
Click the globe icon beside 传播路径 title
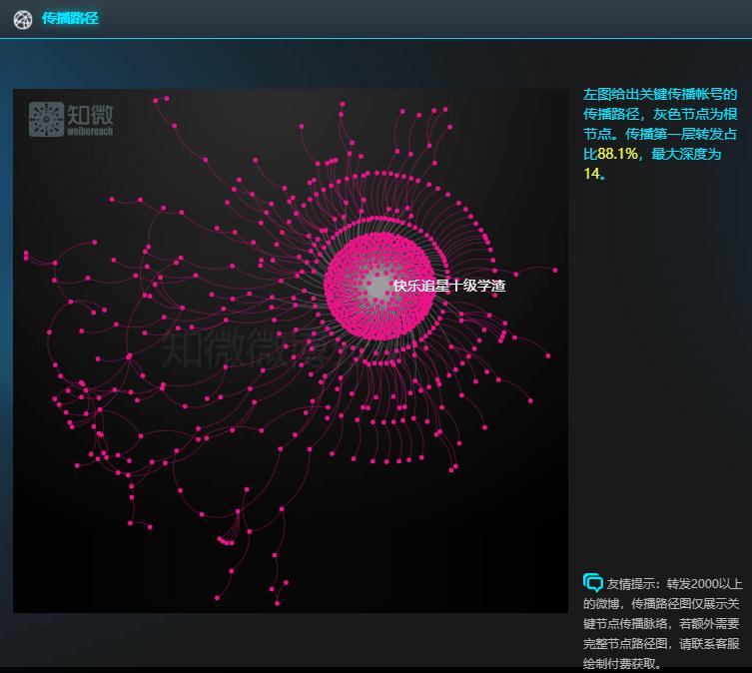pyautogui.click(x=23, y=19)
